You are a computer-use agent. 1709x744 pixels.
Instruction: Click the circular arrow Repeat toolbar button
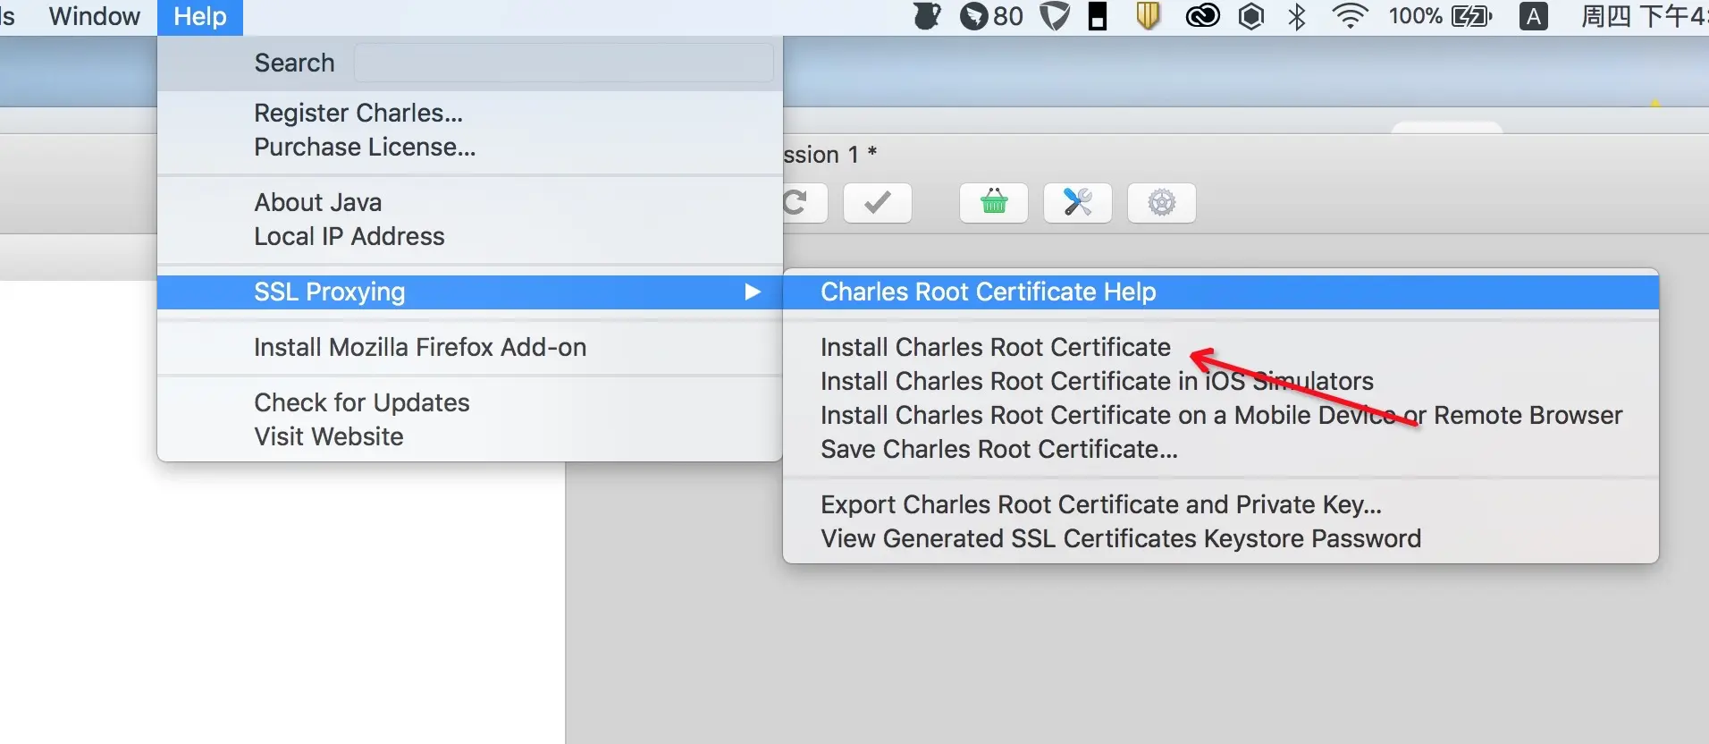coord(803,203)
